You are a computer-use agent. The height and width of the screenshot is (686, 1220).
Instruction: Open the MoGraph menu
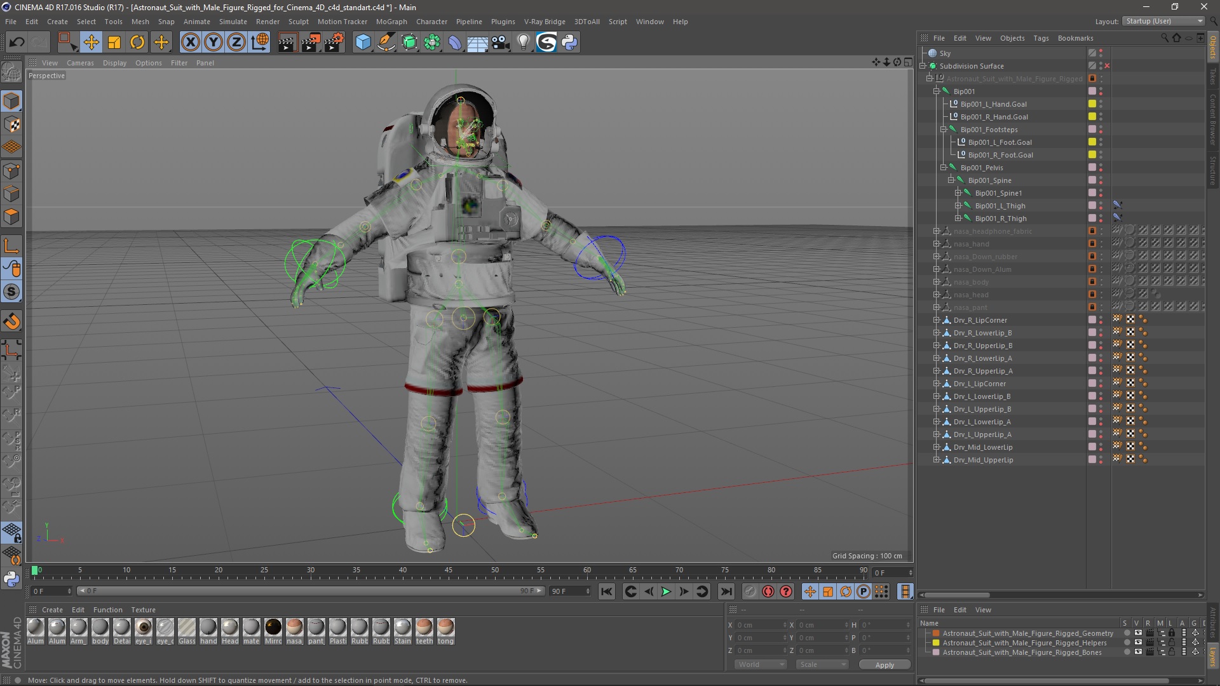pos(391,22)
